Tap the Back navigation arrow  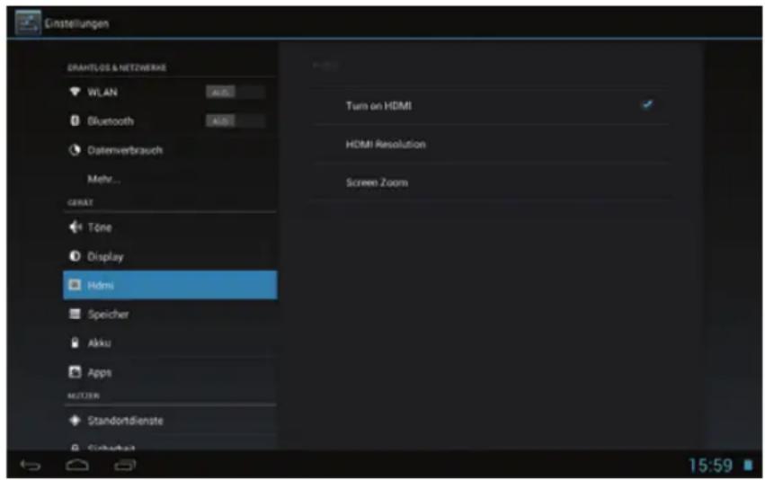coord(31,466)
